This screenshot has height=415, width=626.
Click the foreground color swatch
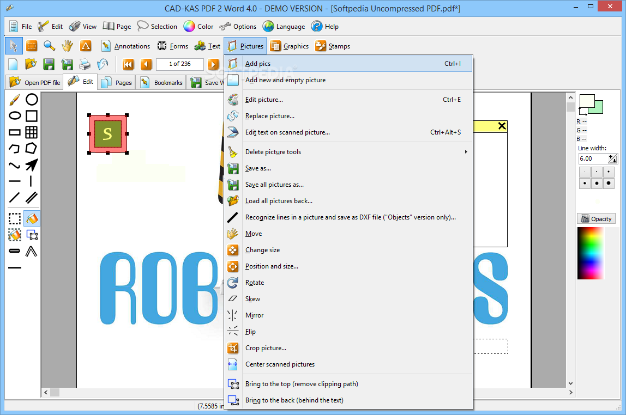pos(587,101)
